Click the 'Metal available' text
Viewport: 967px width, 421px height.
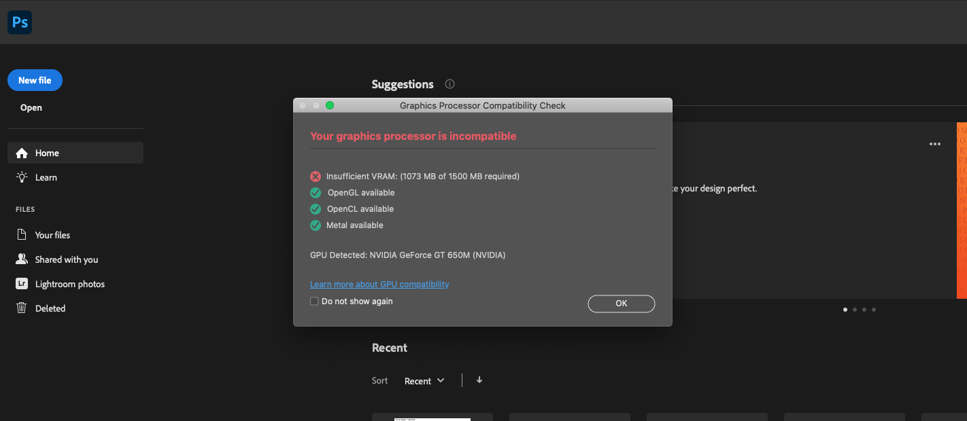click(355, 225)
